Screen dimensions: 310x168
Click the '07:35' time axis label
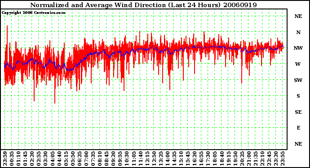[x=93, y=159]
